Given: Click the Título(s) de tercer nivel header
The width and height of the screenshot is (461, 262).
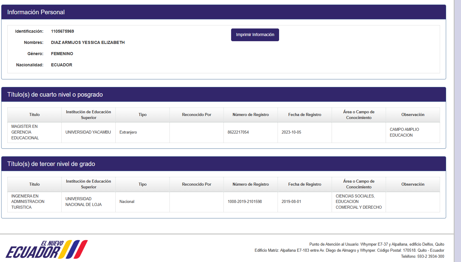Looking at the screenshot, I should coord(51,164).
